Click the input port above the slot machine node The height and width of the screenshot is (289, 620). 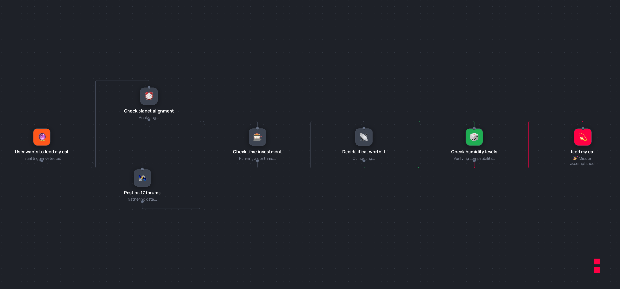click(257, 128)
